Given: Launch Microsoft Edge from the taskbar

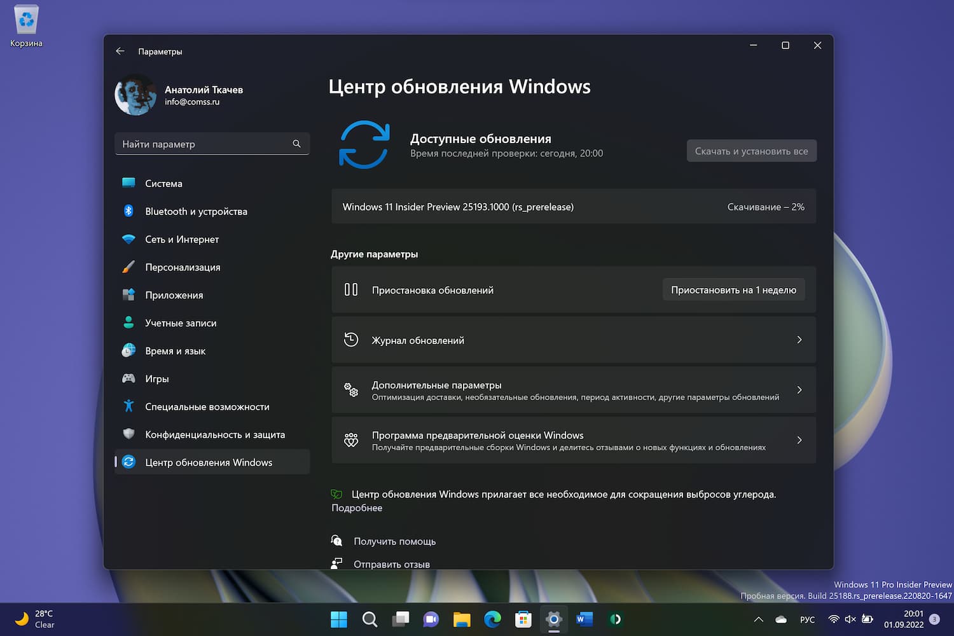Looking at the screenshot, I should coord(492,619).
